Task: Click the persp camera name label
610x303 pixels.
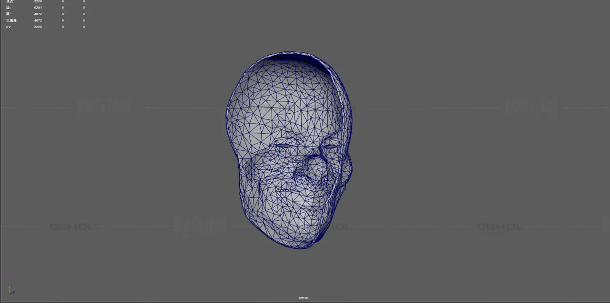Action: click(x=304, y=298)
